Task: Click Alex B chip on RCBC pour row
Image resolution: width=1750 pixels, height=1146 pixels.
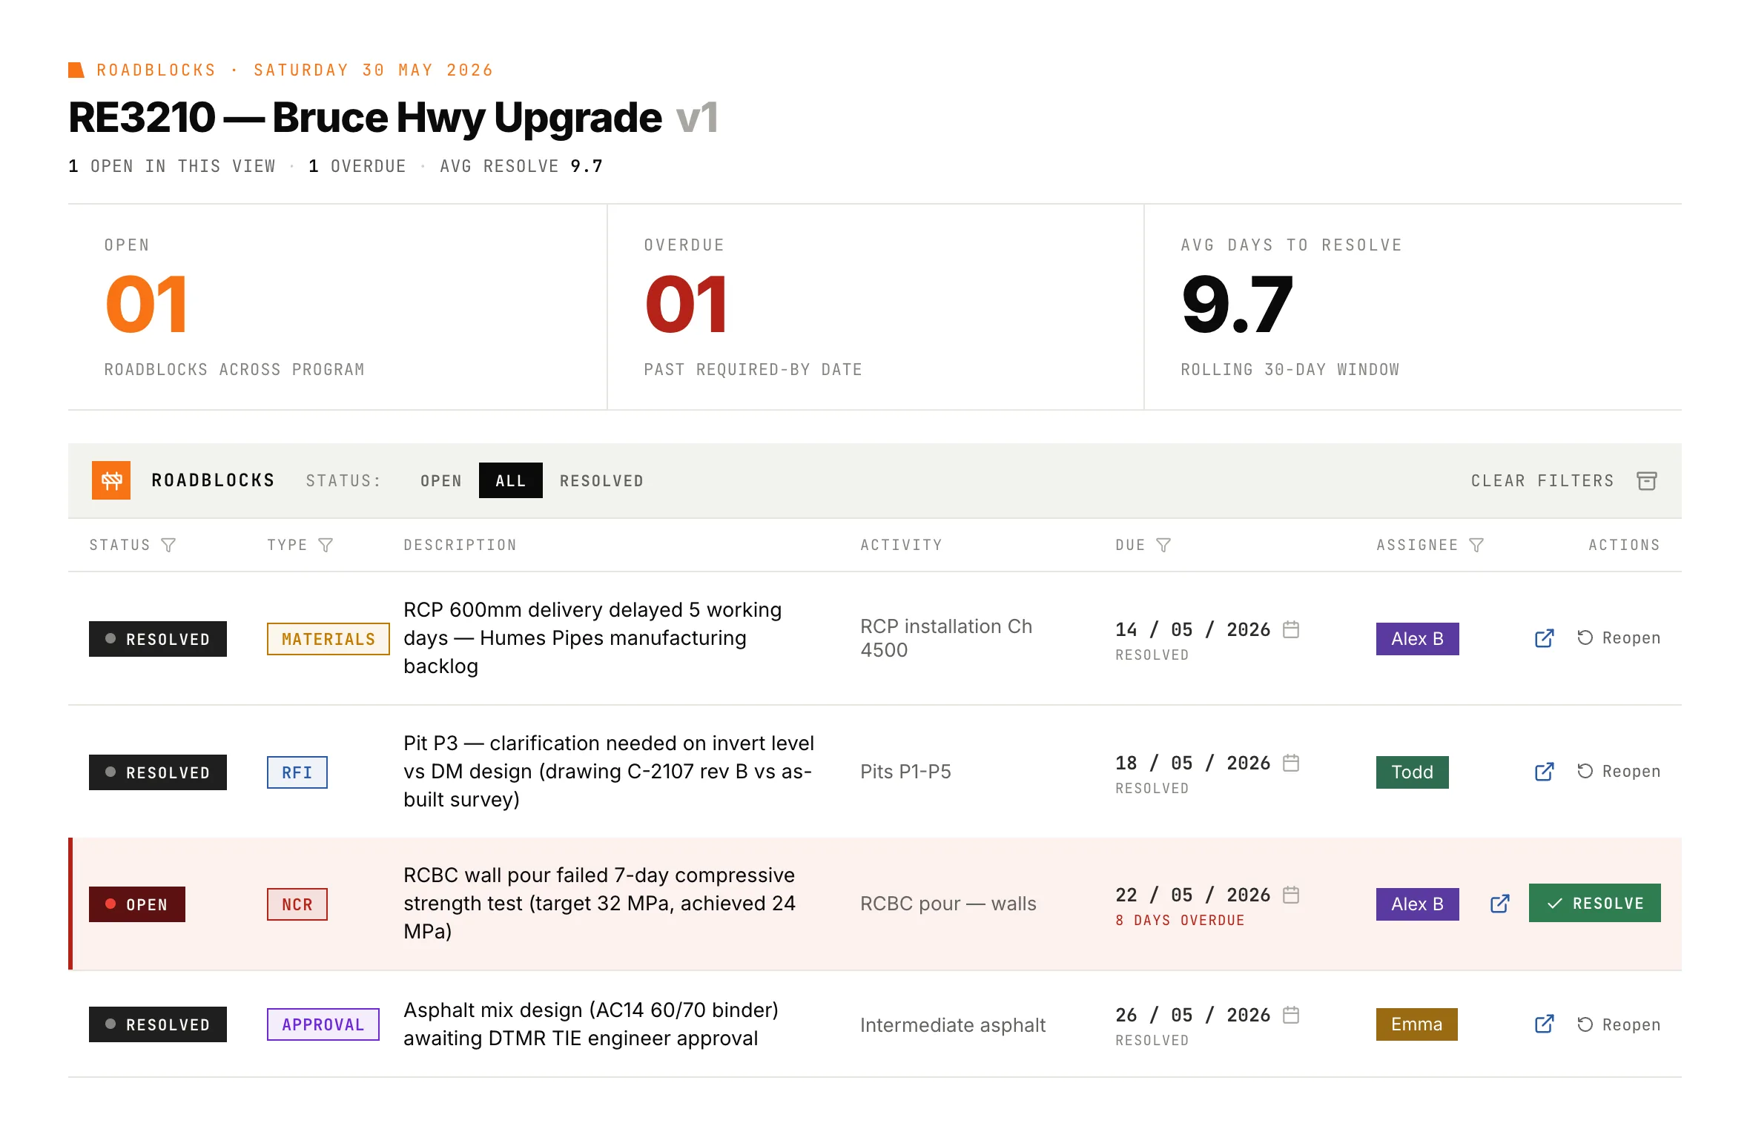Action: [x=1418, y=904]
